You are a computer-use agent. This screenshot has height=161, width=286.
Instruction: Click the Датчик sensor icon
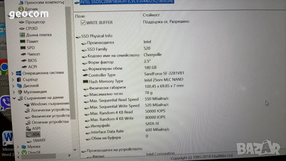pyautogui.click(x=21, y=9)
